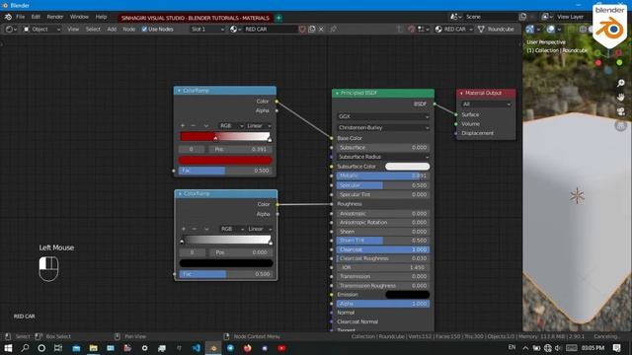The image size is (632, 355).
Task: Open the Blender logo application menu
Action: 8,17
